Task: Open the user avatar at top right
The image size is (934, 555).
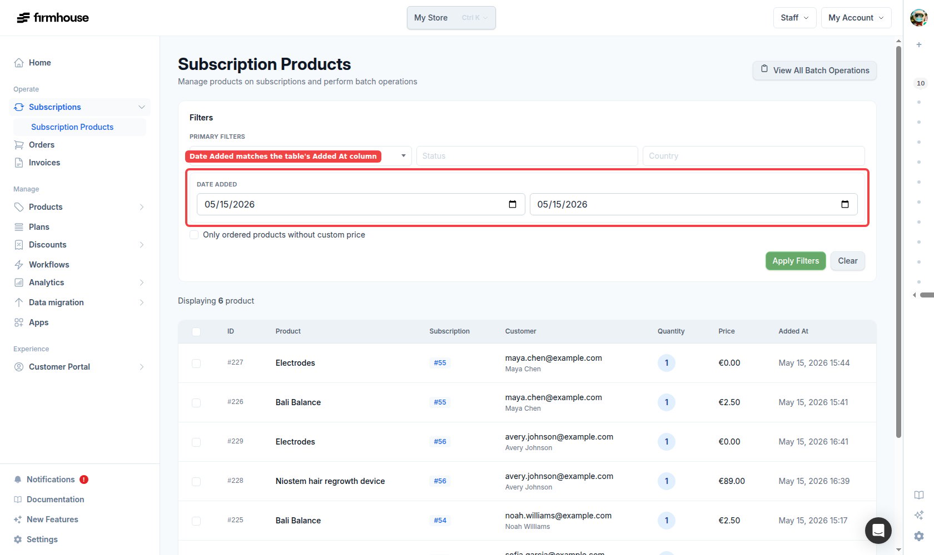Action: tap(918, 18)
